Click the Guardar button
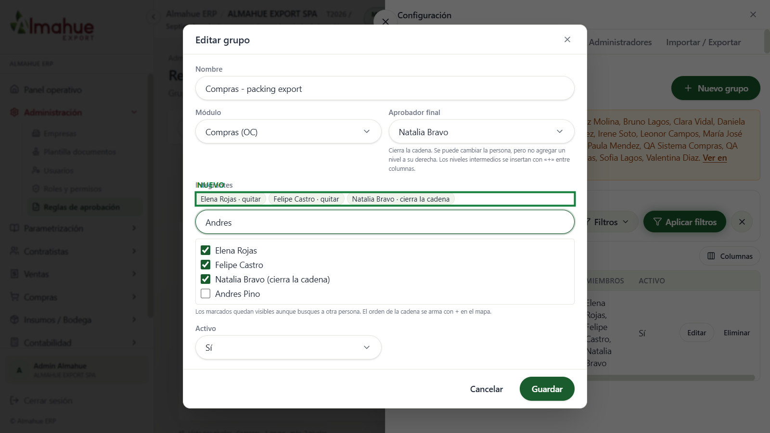The height and width of the screenshot is (433, 770). coord(547,389)
